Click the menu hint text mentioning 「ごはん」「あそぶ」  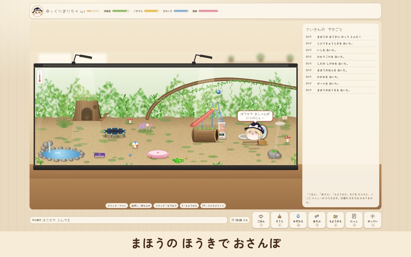(340, 198)
